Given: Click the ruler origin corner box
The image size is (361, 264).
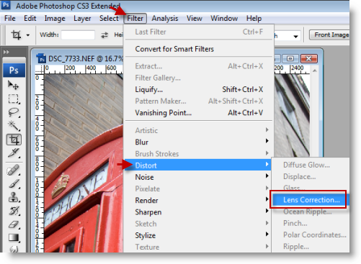Looking at the screenshot, I should click(x=40, y=69).
